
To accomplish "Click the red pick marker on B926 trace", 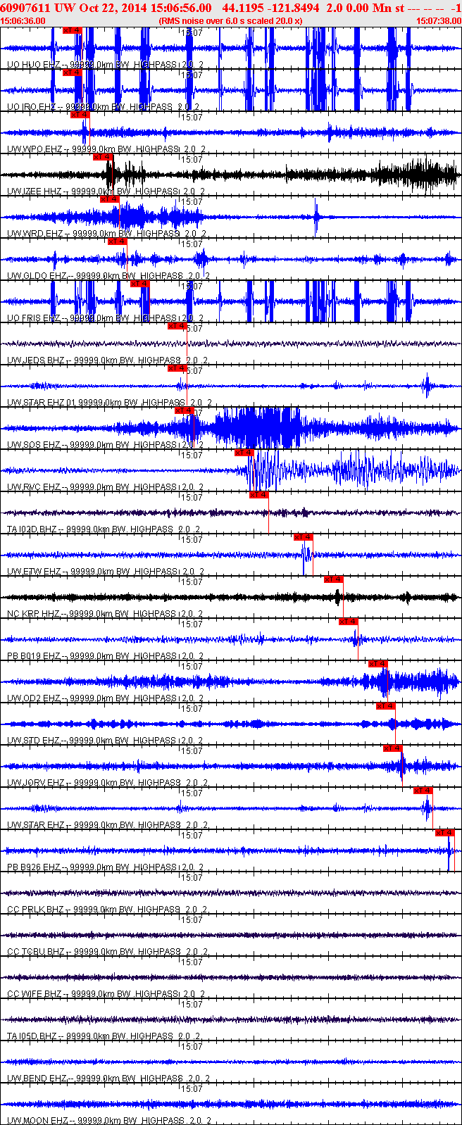I will 445,833.
